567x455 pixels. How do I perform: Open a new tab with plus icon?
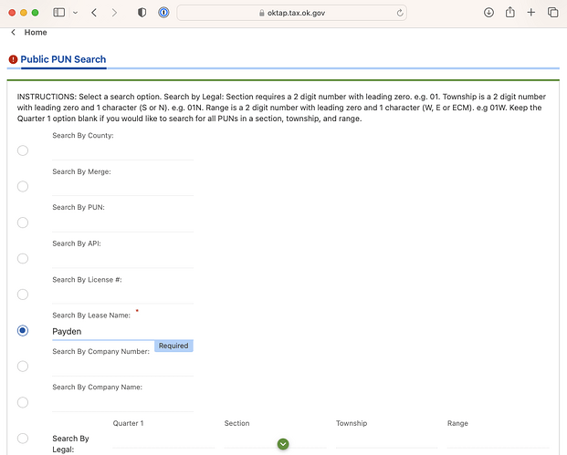[x=531, y=13]
